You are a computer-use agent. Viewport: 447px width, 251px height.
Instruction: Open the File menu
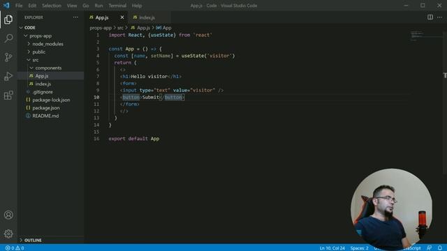19,6
